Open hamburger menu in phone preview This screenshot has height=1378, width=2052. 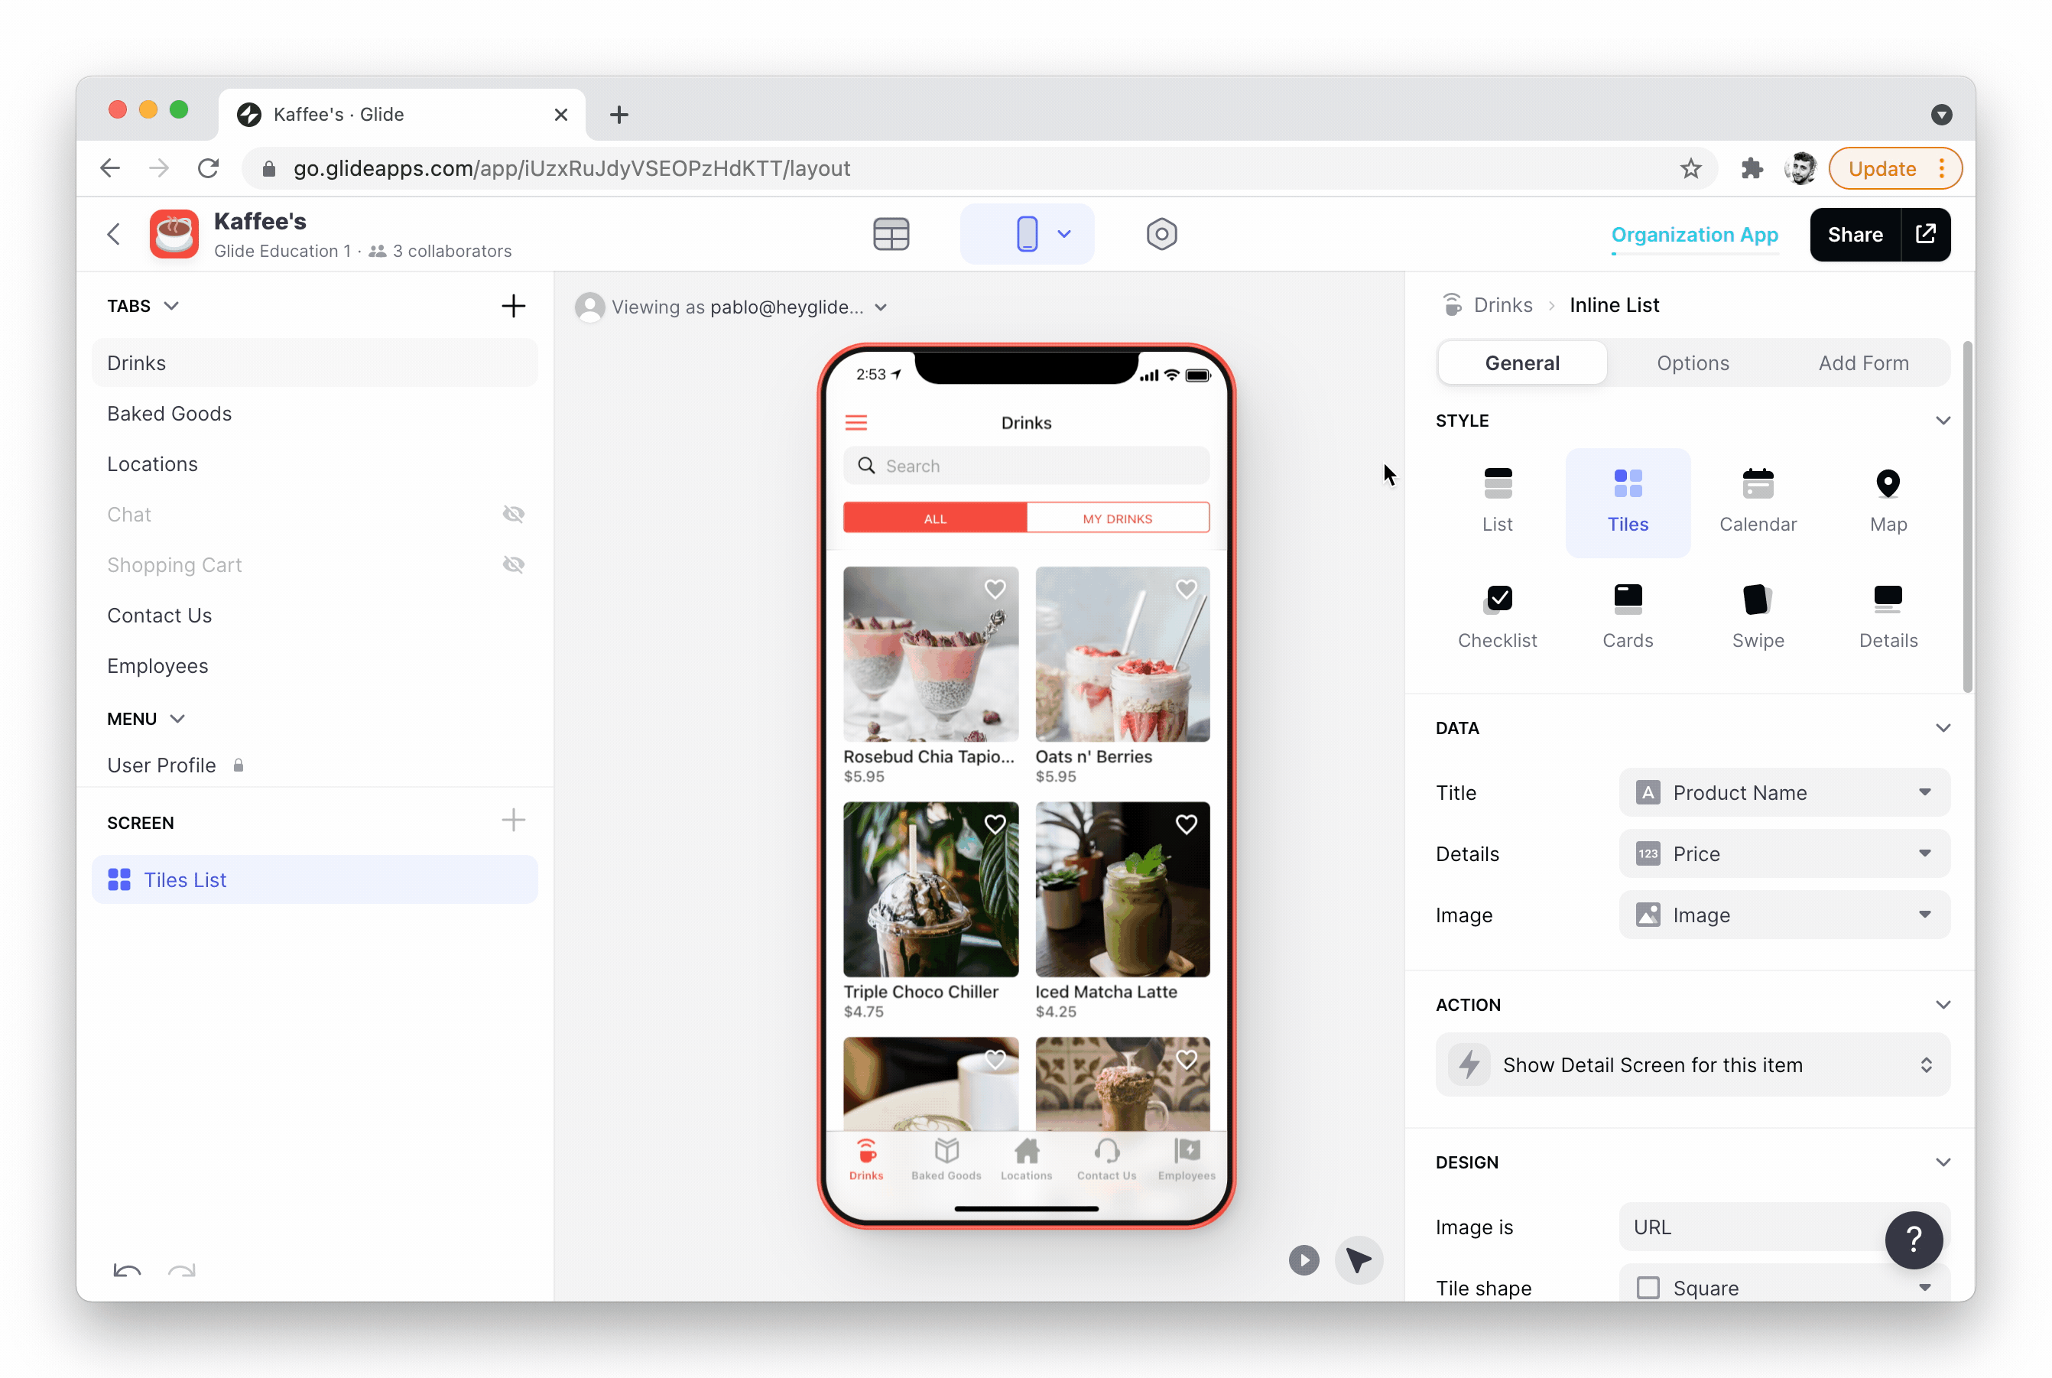856,423
